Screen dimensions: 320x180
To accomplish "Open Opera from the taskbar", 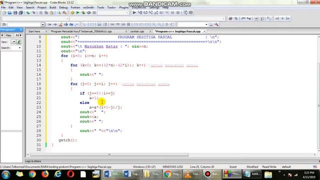I will pos(70,174).
